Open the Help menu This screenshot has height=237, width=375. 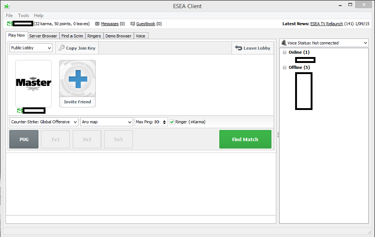38,16
